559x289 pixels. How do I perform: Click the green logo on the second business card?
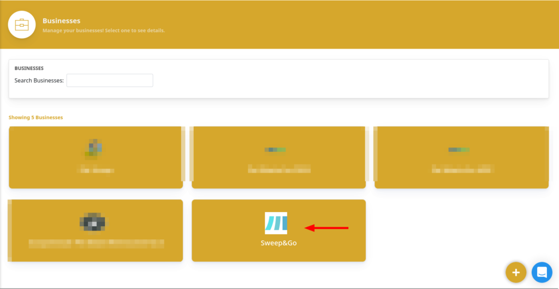pyautogui.click(x=275, y=149)
